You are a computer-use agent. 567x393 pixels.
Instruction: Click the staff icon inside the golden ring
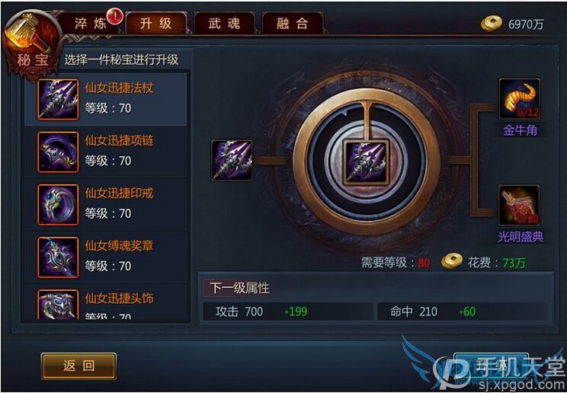click(366, 161)
